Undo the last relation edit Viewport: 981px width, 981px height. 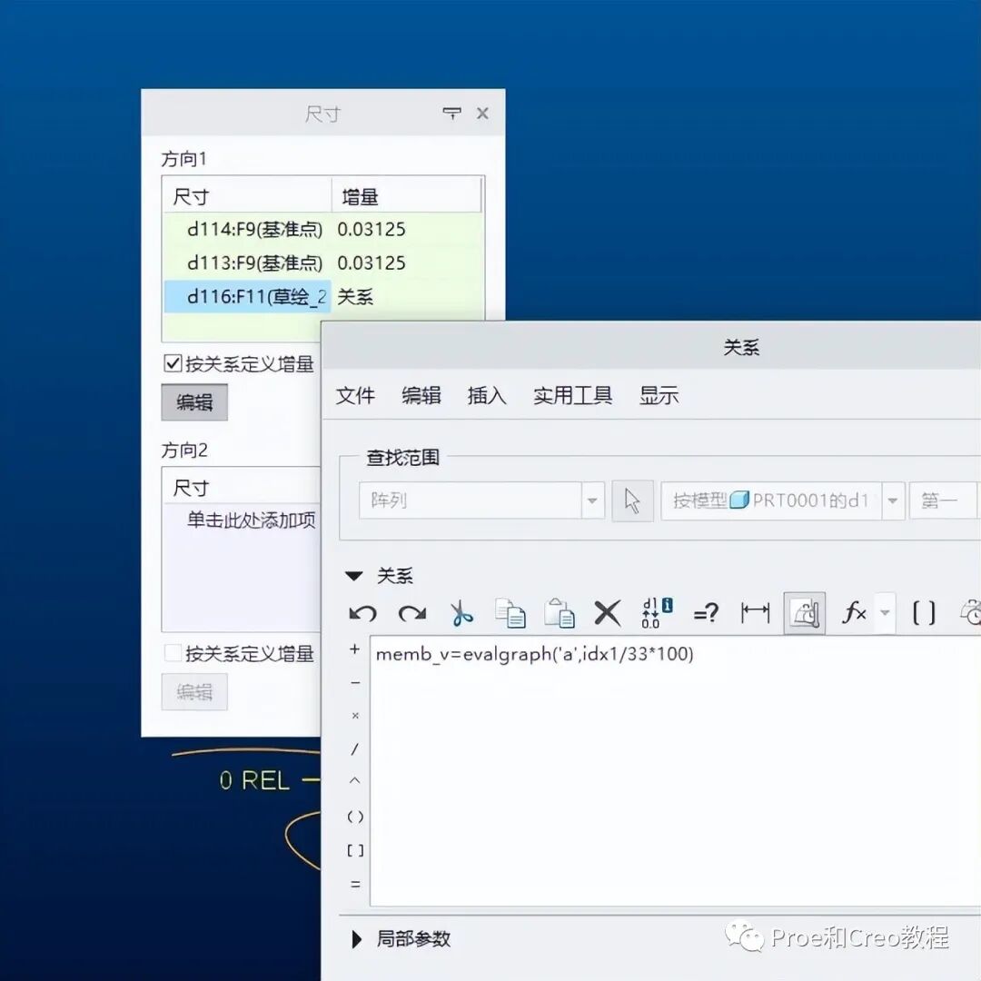pyautogui.click(x=364, y=612)
